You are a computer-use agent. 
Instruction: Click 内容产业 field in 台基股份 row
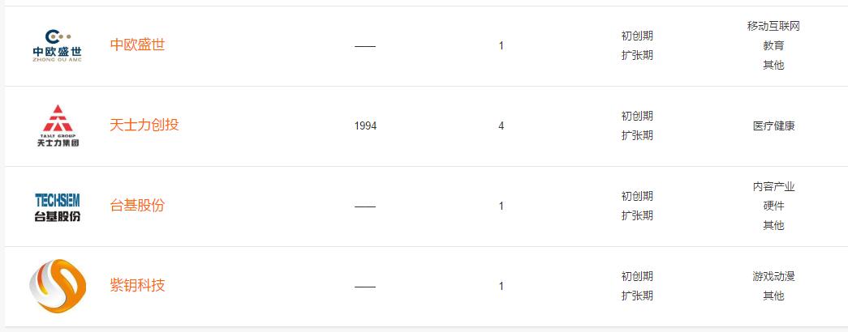[774, 187]
